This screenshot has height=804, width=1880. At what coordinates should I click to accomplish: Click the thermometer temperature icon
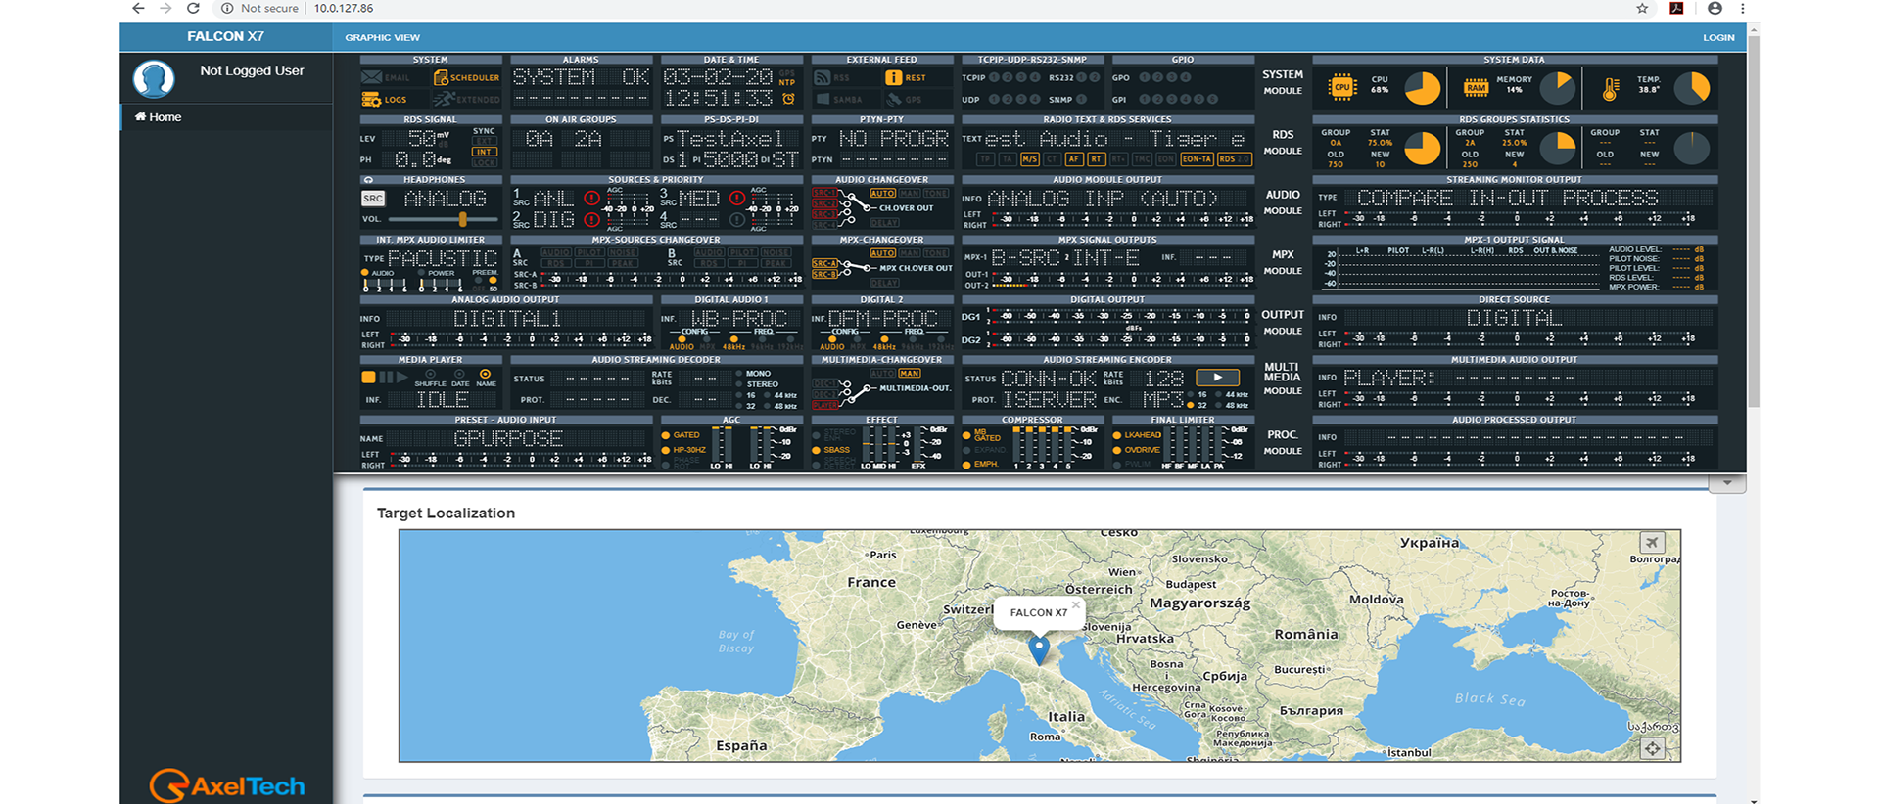click(1611, 89)
